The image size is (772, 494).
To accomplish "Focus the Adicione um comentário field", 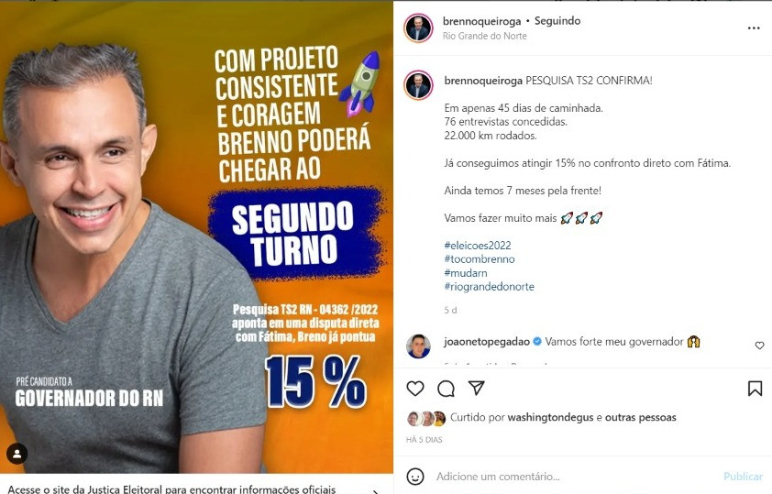I will (576, 477).
